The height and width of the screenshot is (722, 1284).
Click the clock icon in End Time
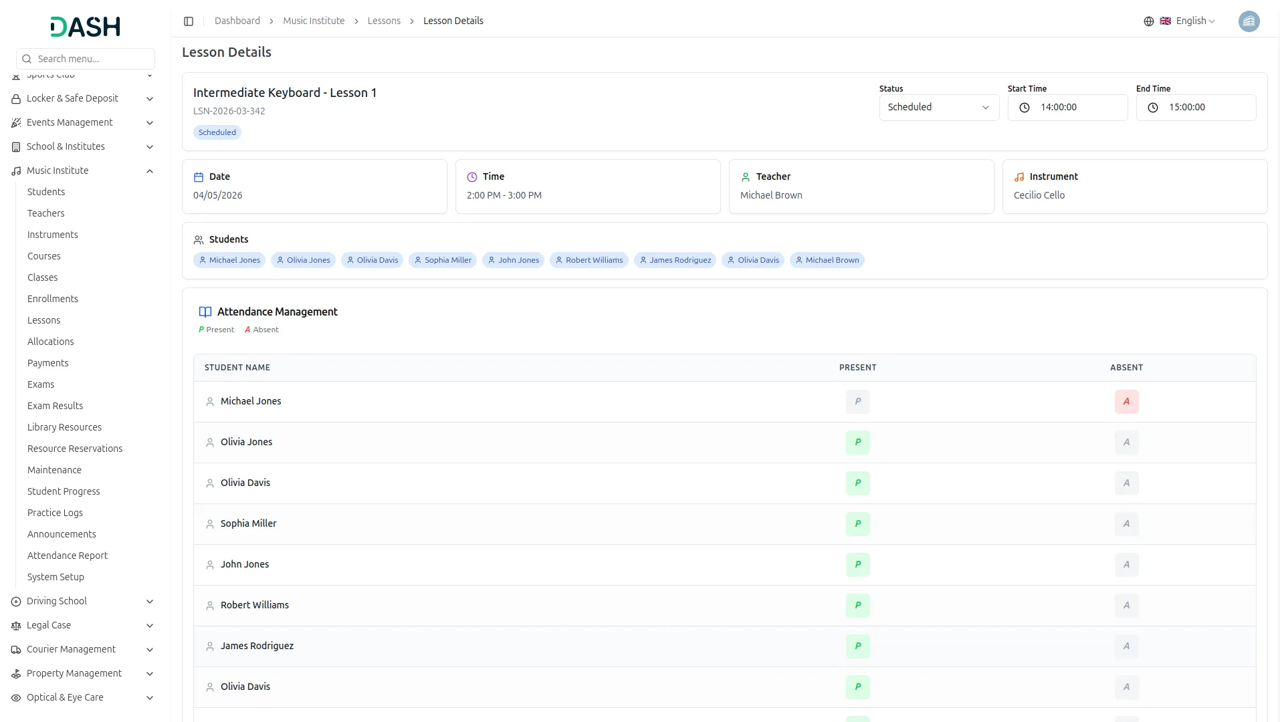click(x=1152, y=108)
